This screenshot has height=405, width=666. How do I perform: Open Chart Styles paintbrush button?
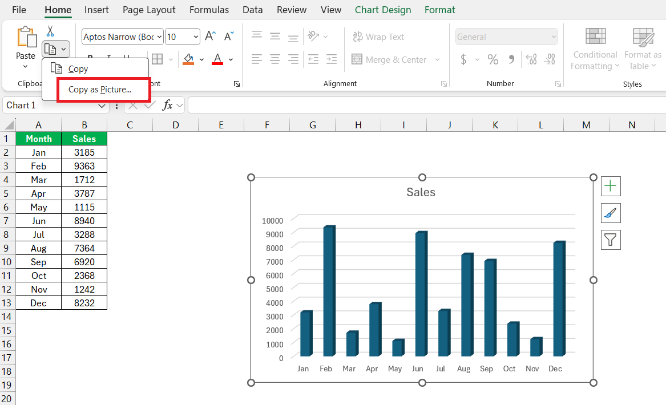click(611, 213)
